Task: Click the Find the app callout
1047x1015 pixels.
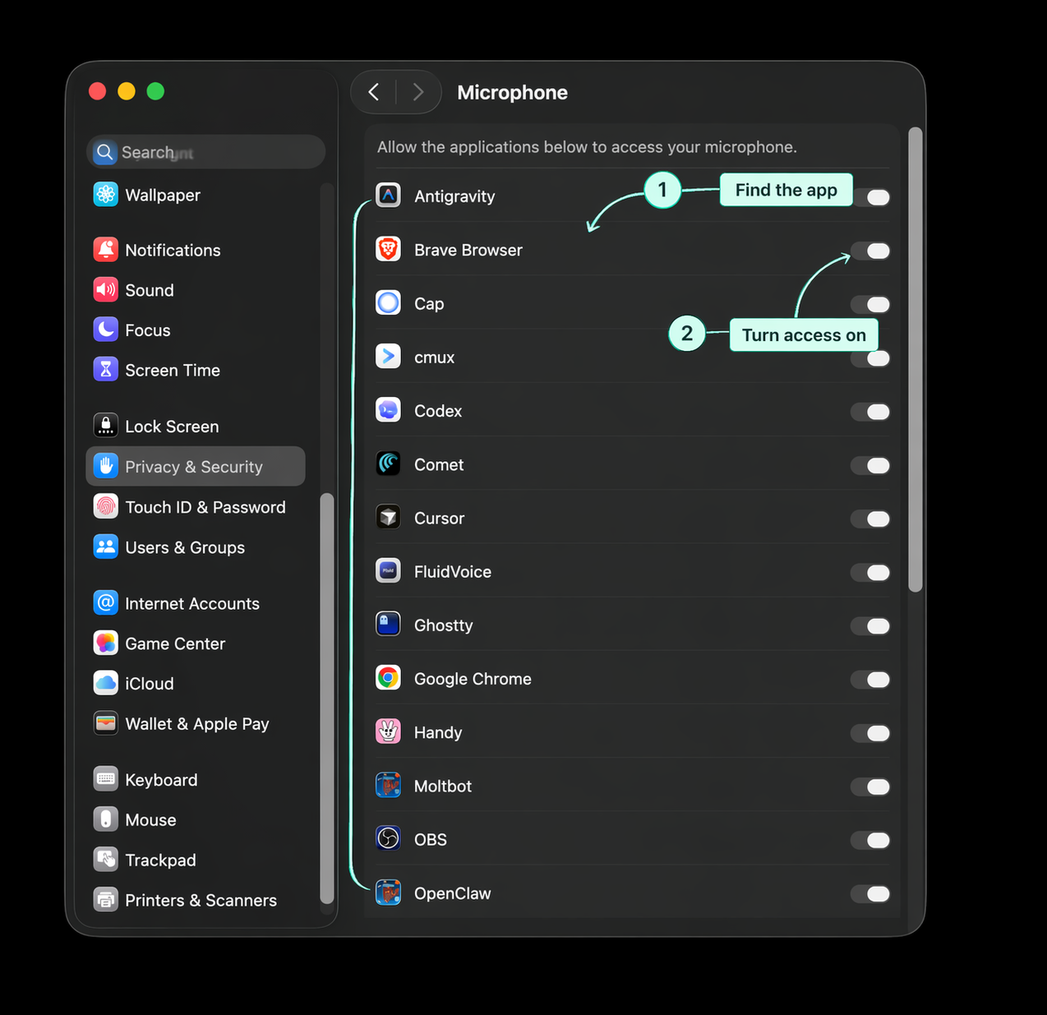Action: (785, 190)
